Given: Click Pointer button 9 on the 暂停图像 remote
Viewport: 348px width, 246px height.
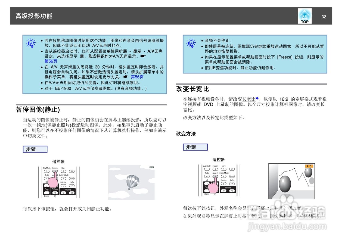Looking at the screenshot, I should pos(63,186).
